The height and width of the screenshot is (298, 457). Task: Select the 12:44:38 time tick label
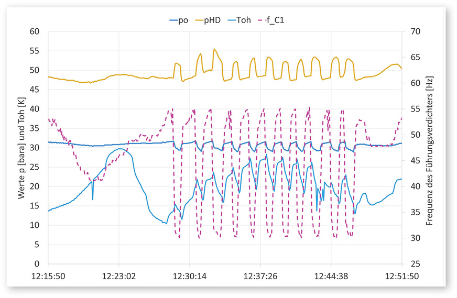[331, 274]
